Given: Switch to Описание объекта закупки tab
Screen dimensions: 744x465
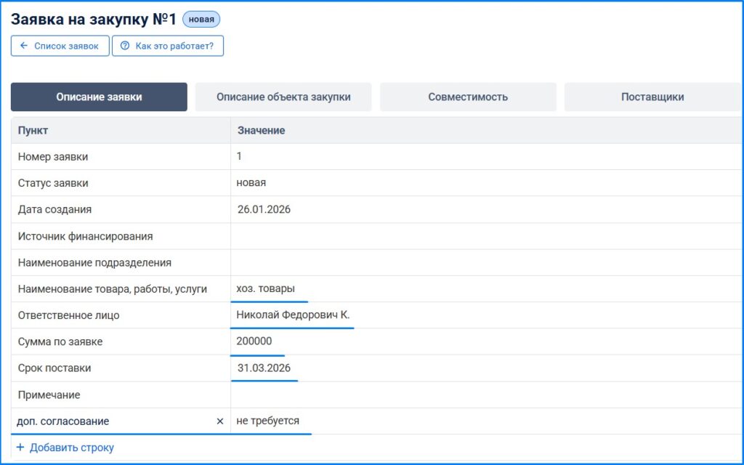Looking at the screenshot, I should pyautogui.click(x=283, y=97).
